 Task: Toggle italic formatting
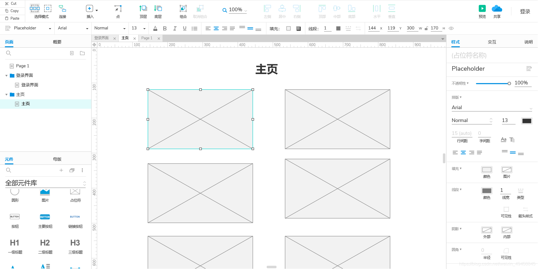click(x=175, y=28)
